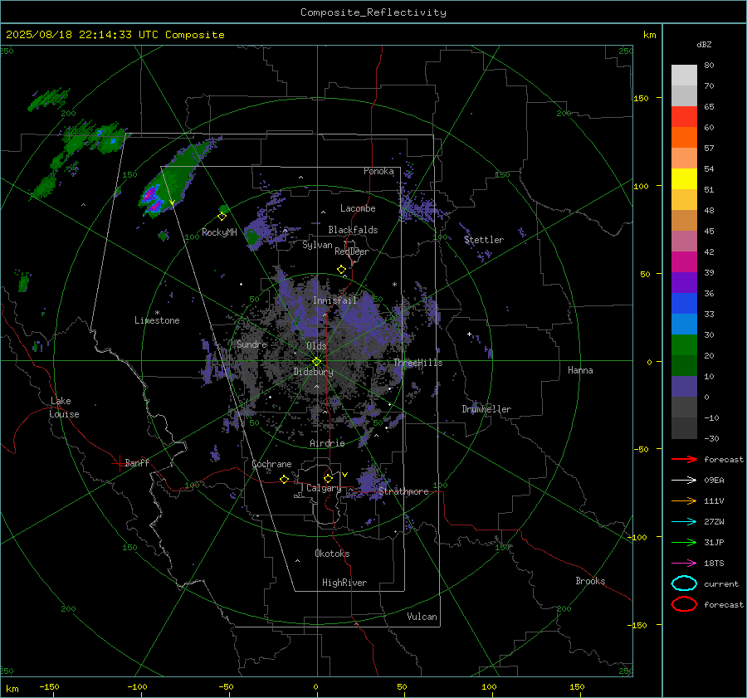This screenshot has width=747, height=698.
Task: Click the green 31JP arrow icon
Action: point(684,542)
